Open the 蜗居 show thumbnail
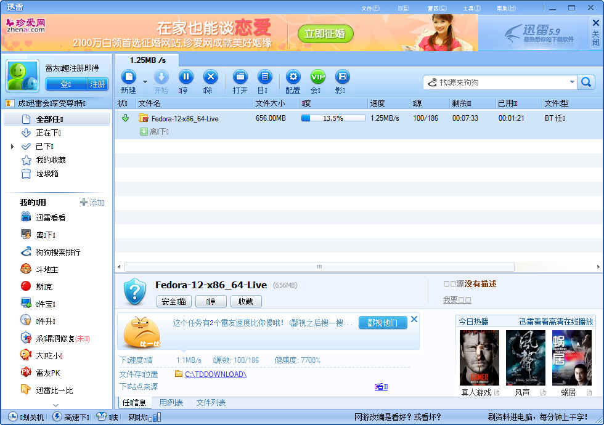 (572, 358)
